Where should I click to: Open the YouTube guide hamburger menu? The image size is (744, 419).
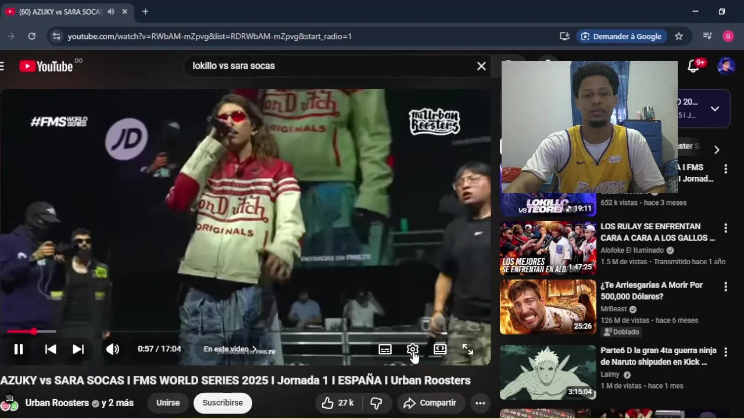coord(2,66)
